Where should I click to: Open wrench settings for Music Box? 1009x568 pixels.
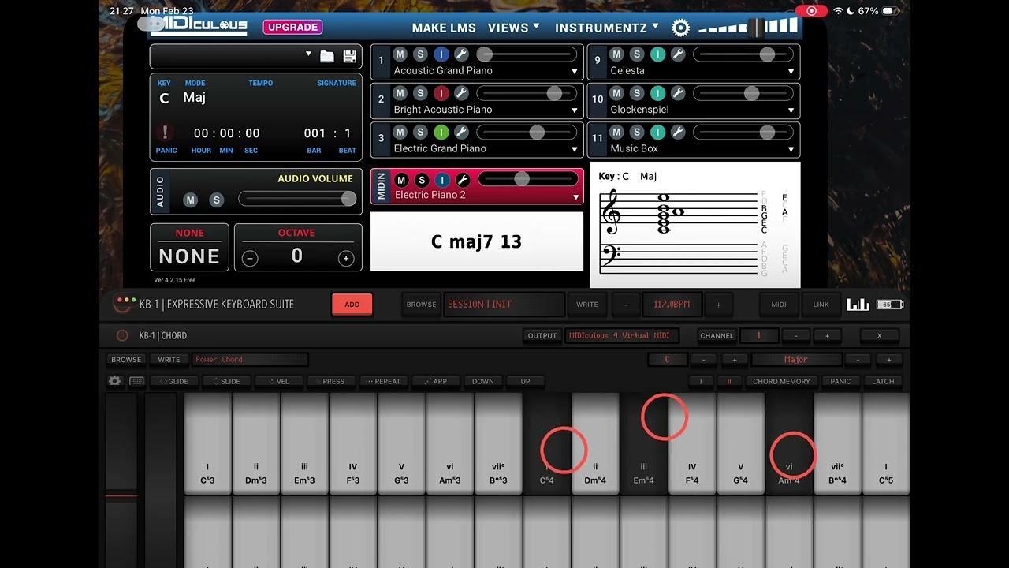[x=678, y=132]
